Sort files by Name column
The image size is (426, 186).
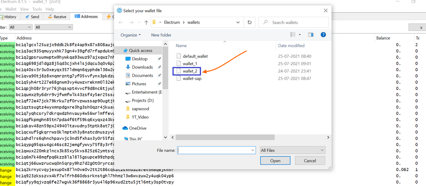point(181,46)
